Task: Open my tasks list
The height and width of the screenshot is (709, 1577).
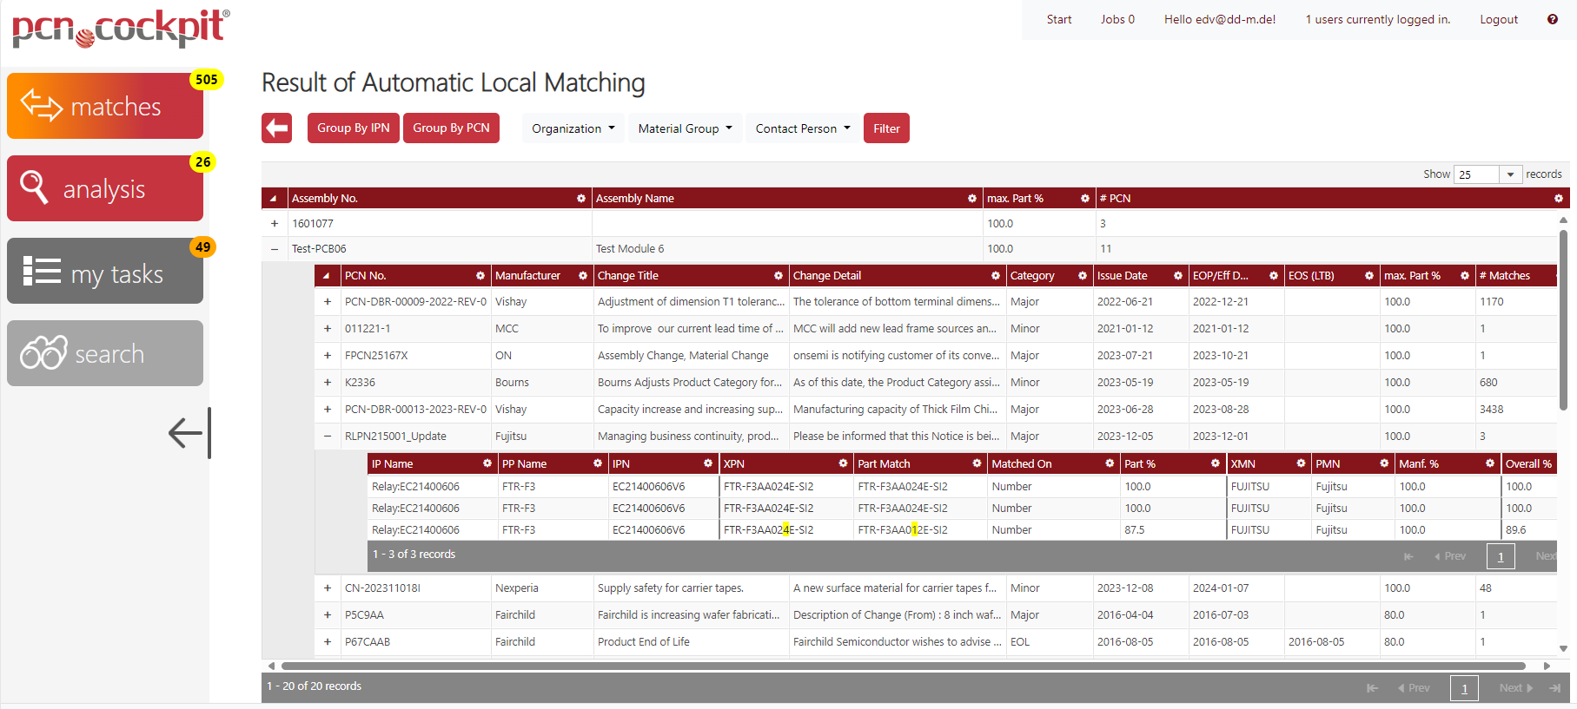Action: click(105, 271)
